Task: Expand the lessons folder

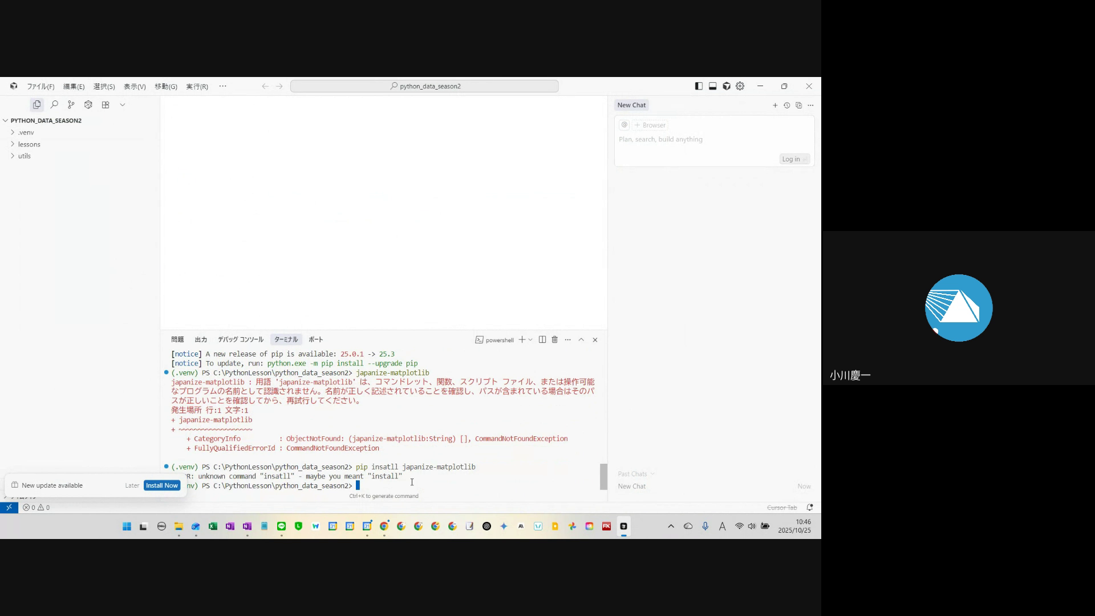Action: click(x=29, y=144)
